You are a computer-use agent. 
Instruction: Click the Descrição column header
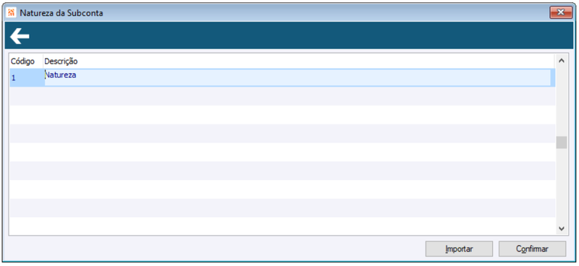(x=299, y=61)
